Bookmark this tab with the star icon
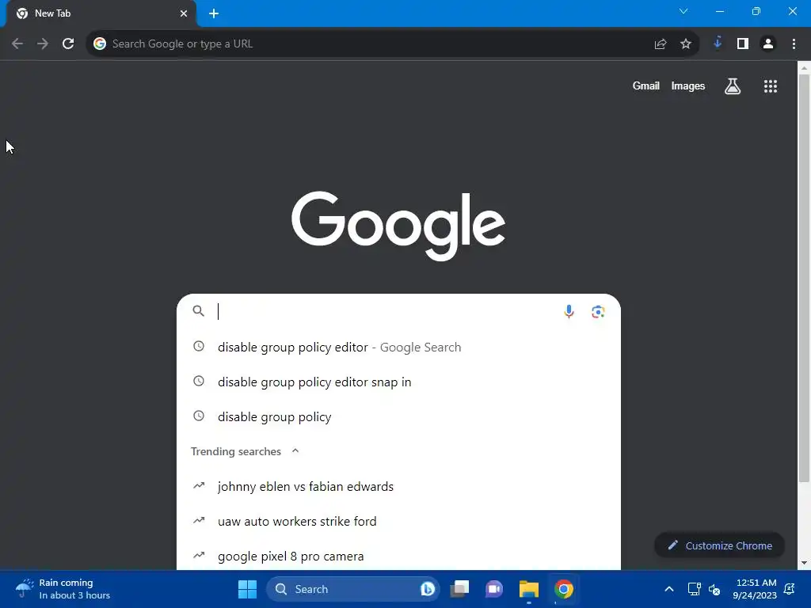 (686, 44)
